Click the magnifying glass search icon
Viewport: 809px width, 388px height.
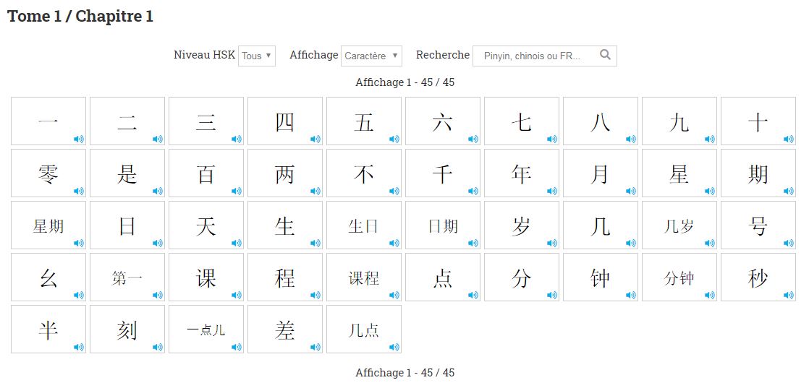tap(605, 55)
